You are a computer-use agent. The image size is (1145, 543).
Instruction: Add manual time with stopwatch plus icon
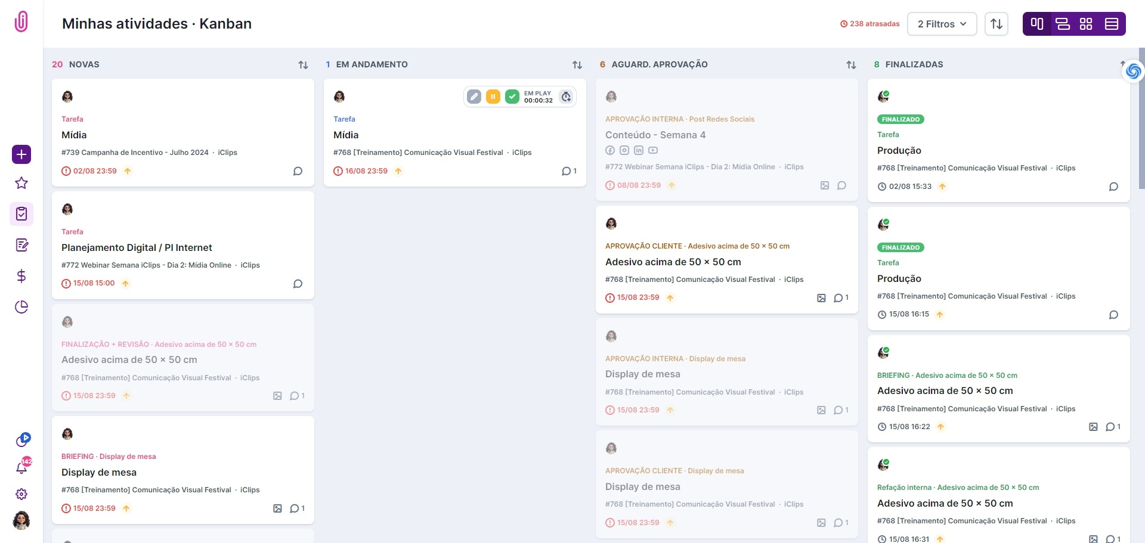coord(567,97)
